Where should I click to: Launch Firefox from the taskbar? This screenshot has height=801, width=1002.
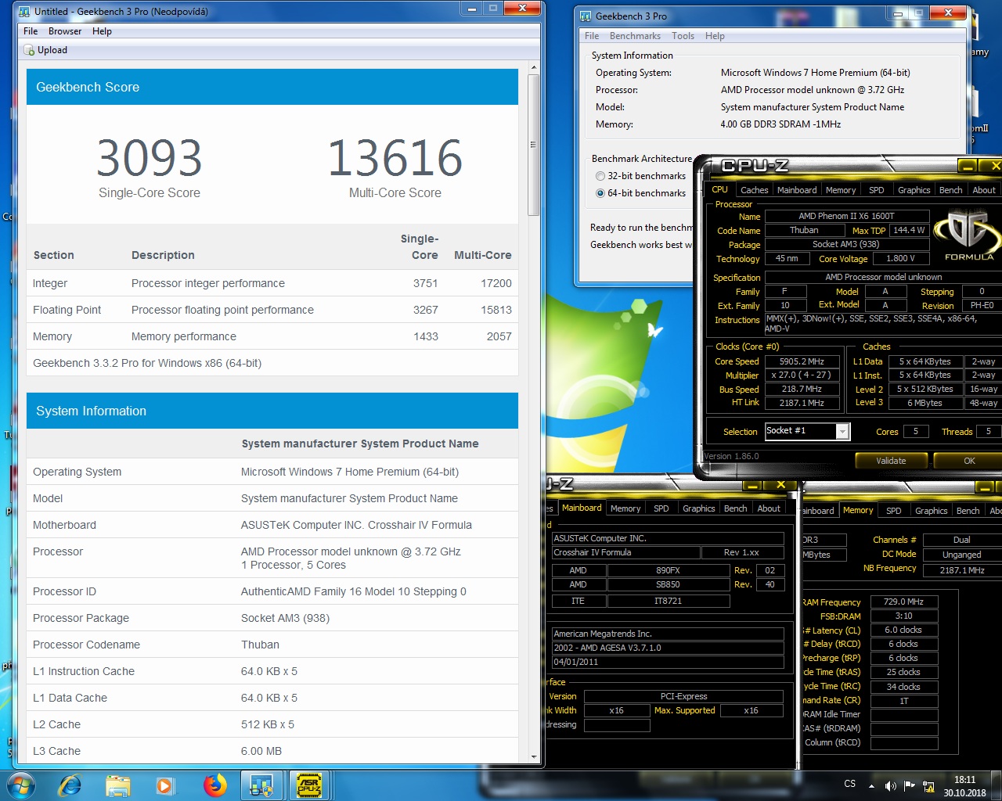(x=214, y=785)
